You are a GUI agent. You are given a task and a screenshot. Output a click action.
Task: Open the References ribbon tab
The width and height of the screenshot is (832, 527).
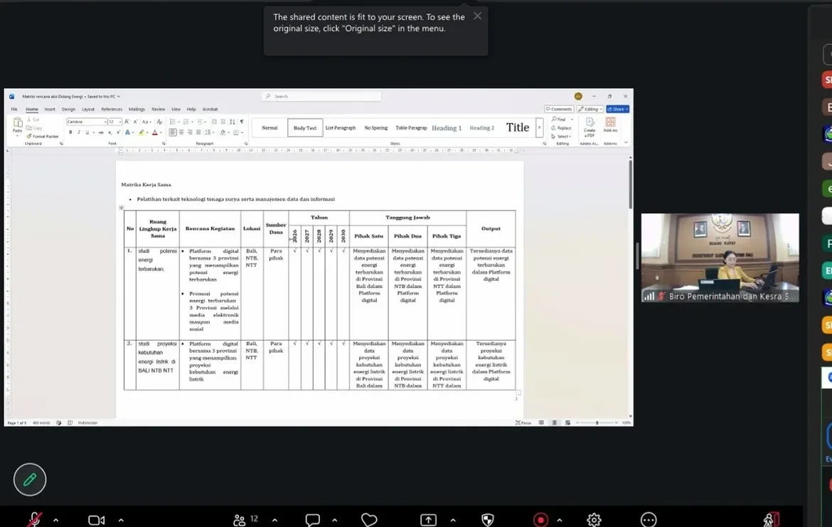[112, 110]
